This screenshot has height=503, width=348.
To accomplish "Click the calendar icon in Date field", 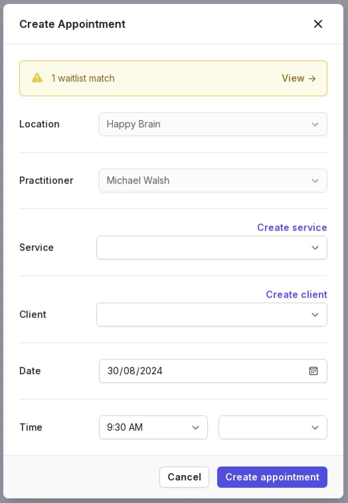I will pos(313,371).
